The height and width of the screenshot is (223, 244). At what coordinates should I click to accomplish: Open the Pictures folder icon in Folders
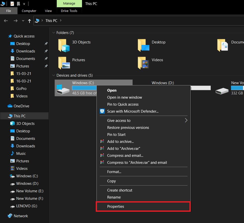[x=64, y=63]
